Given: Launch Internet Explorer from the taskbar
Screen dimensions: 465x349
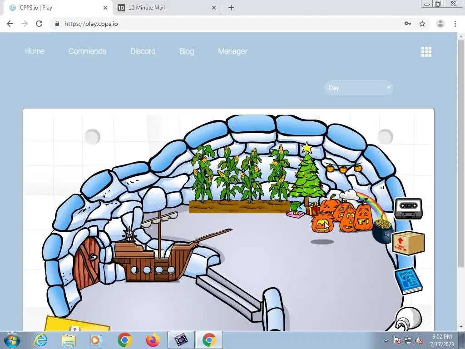Looking at the screenshot, I should pos(40,340).
